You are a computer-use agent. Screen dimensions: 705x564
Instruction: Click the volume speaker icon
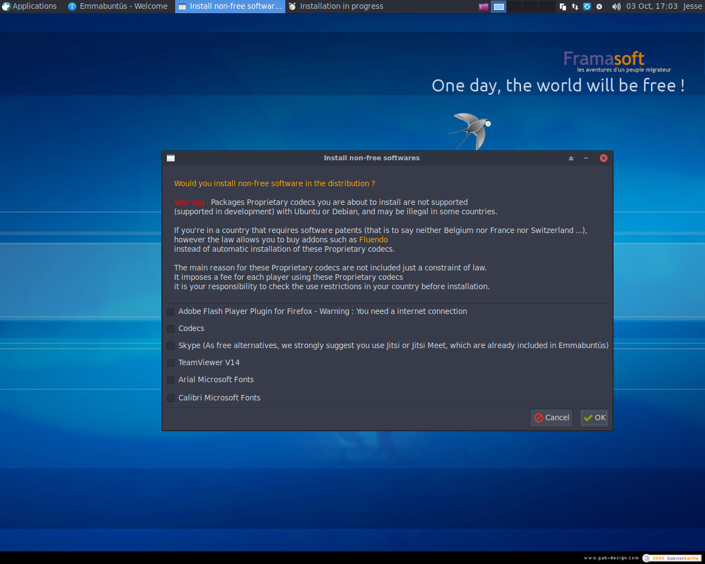(616, 7)
